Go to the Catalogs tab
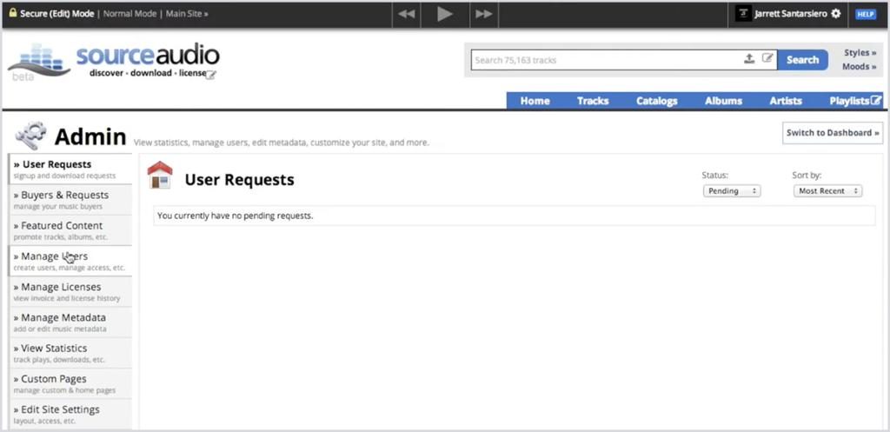This screenshot has height=432, width=890. [656, 101]
